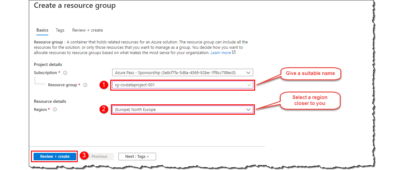This screenshot has height=170, width=398.
Task: Click the external link icon beside Learn more
Action: click(234, 53)
